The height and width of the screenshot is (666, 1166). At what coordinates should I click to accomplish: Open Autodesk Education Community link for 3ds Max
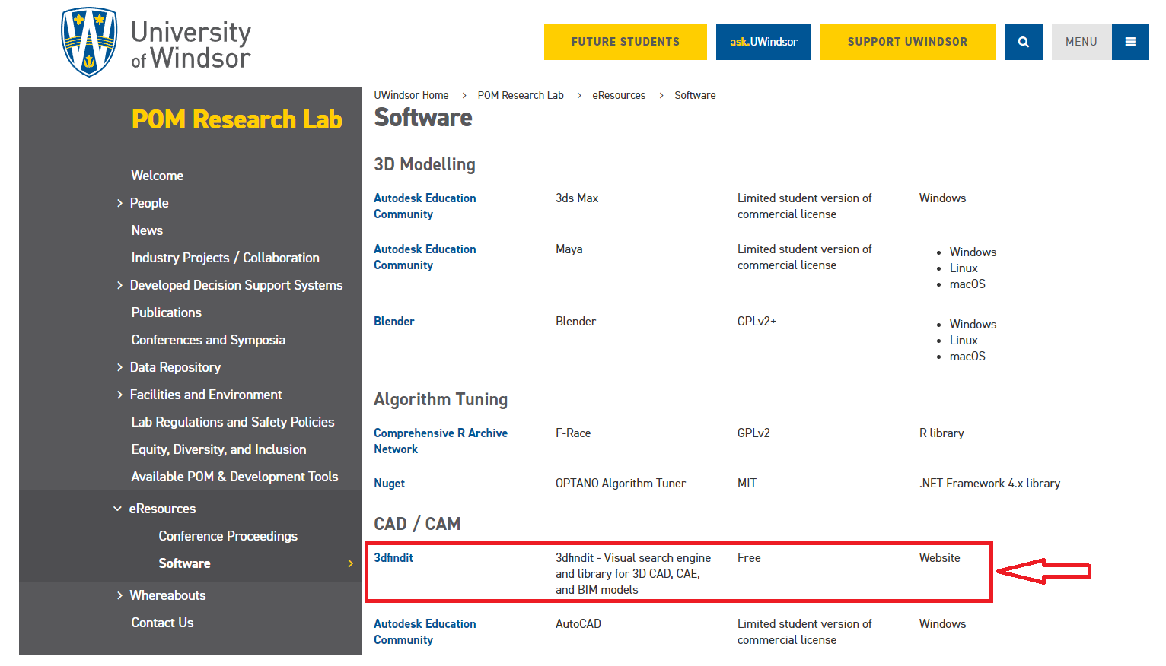425,206
